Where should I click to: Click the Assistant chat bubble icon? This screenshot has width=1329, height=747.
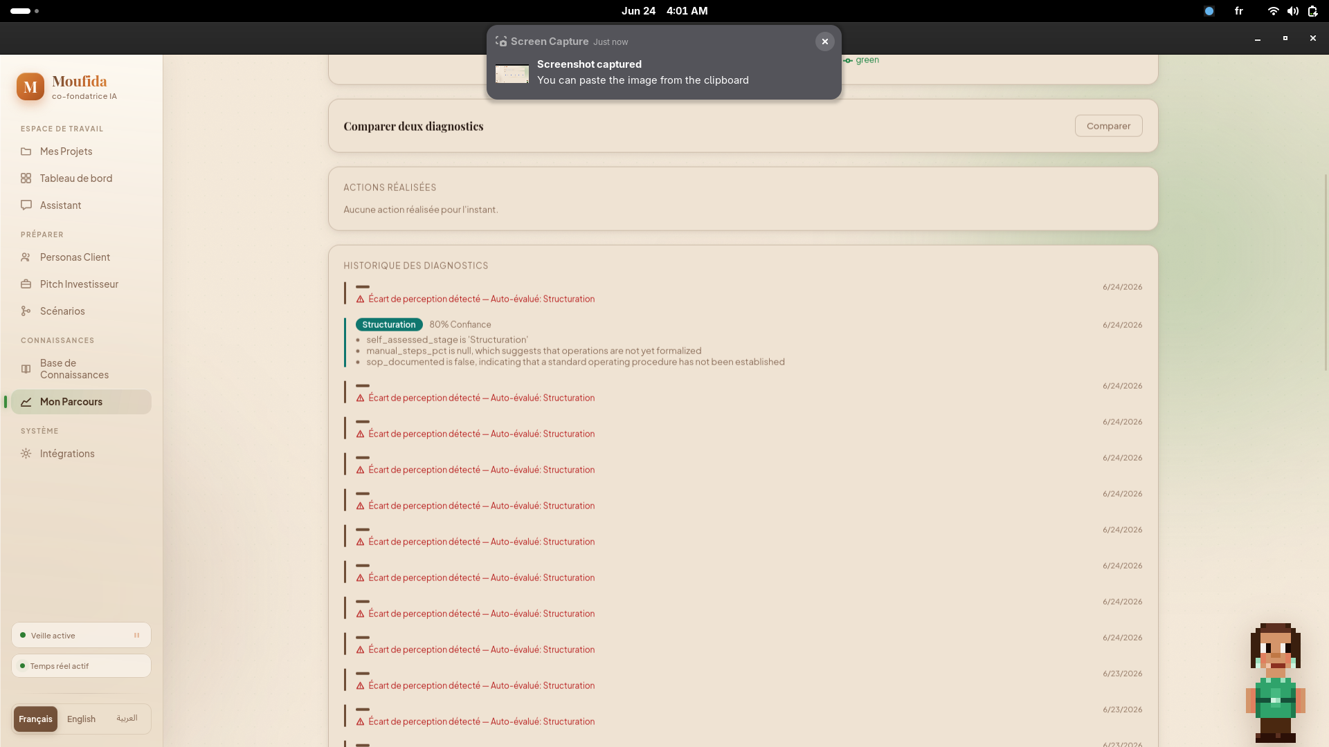26,205
